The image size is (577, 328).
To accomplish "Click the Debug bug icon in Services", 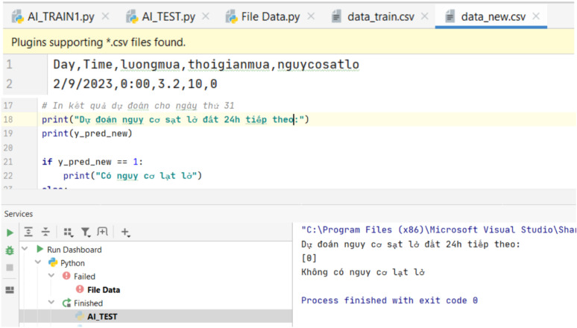I will 10,250.
